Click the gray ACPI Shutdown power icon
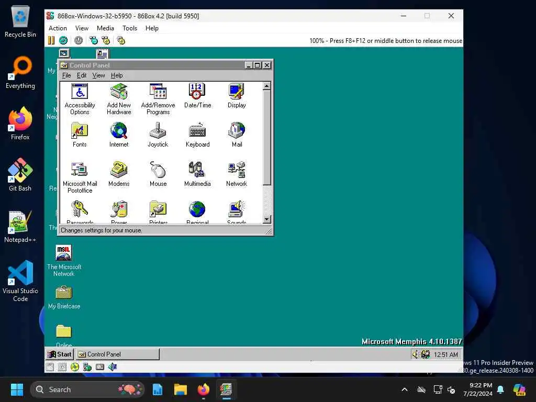 [79, 40]
